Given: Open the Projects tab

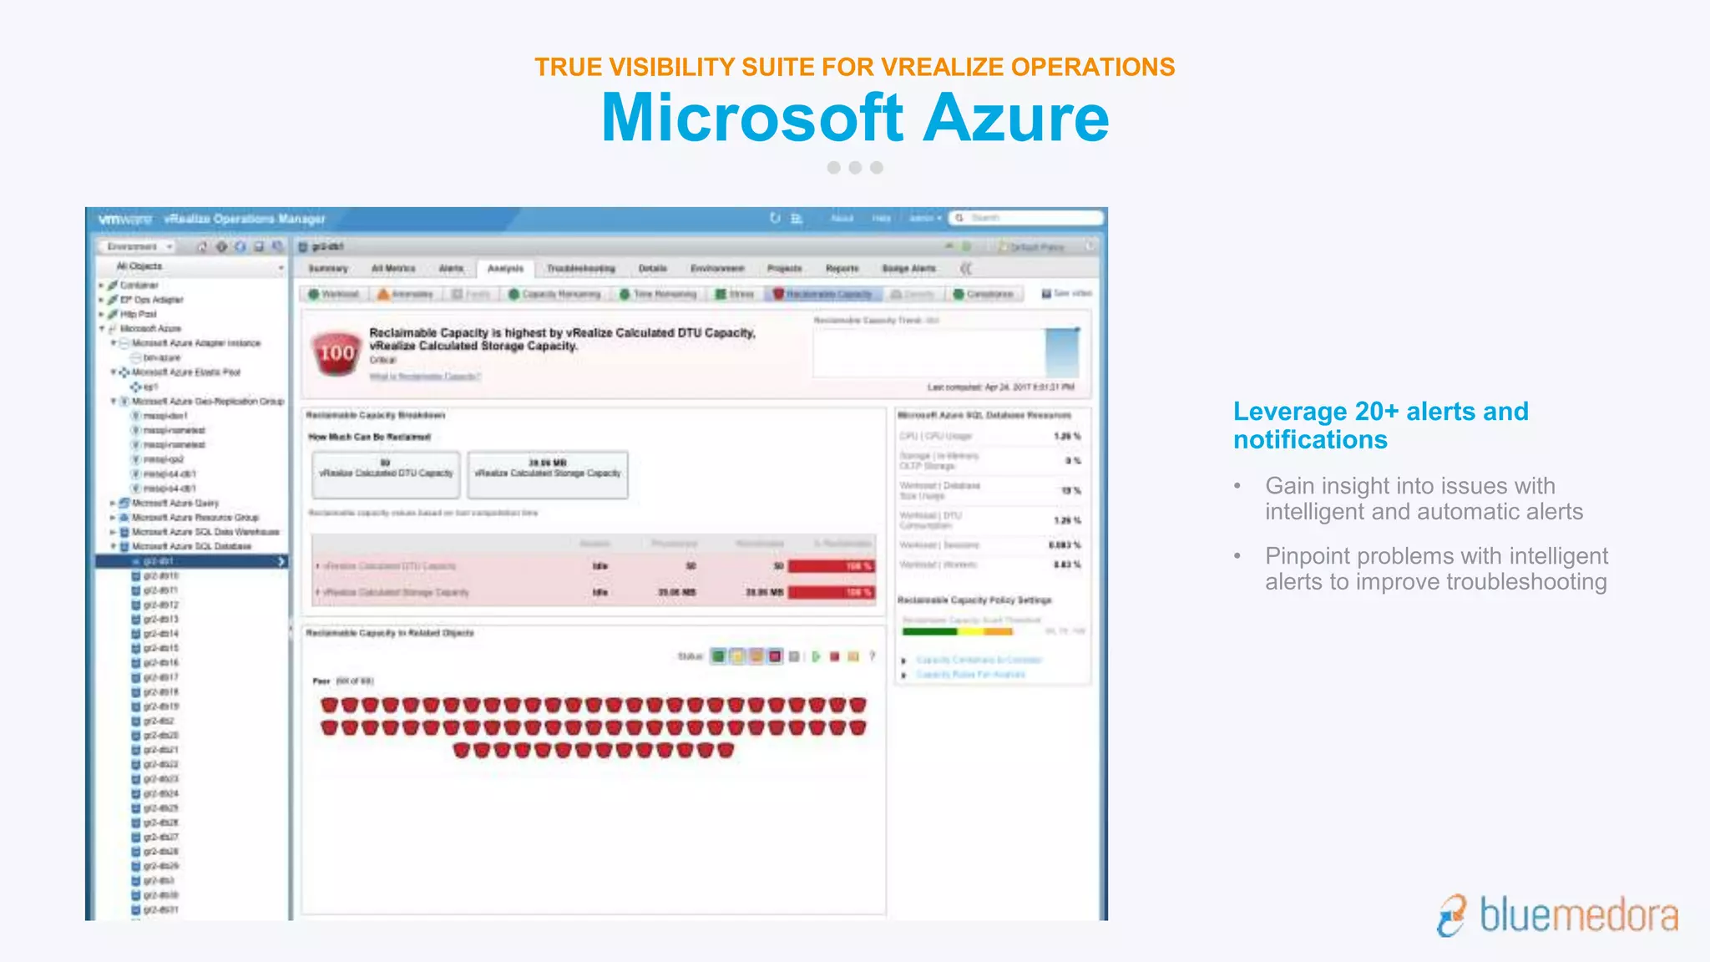Looking at the screenshot, I should [x=784, y=268].
